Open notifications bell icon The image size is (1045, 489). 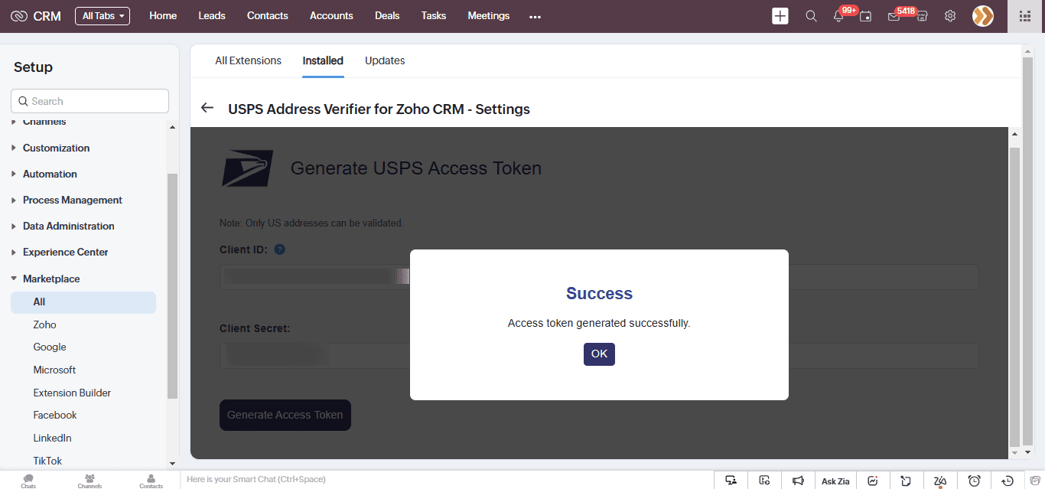click(x=838, y=16)
